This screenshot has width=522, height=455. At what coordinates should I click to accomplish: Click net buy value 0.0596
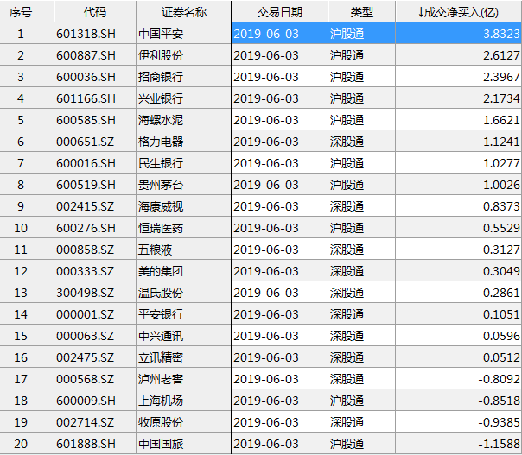point(458,336)
